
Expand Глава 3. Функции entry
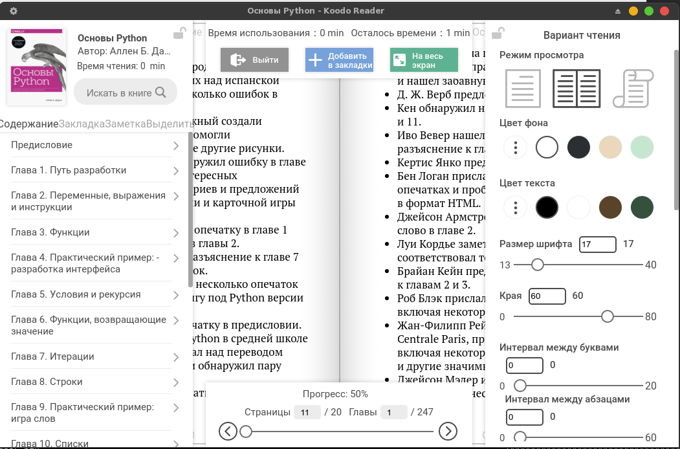pos(176,233)
